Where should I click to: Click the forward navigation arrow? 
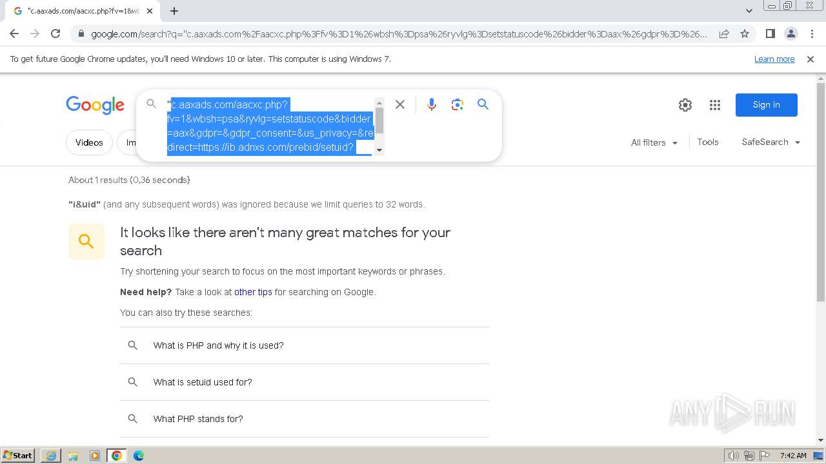click(35, 34)
